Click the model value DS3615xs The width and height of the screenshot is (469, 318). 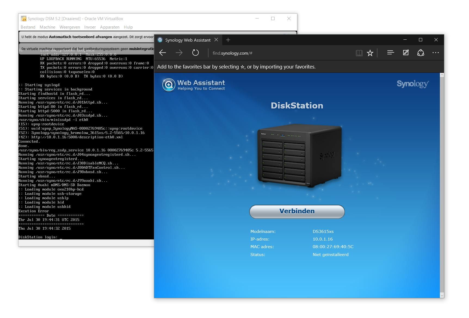click(x=323, y=232)
